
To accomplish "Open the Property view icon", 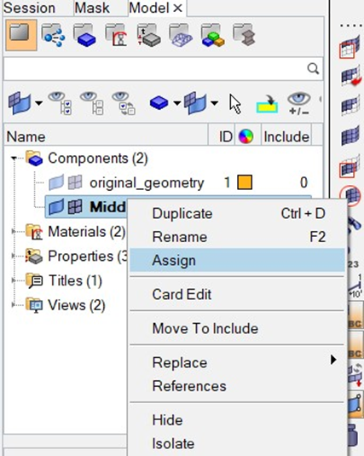I will pyautogui.click(x=148, y=36).
